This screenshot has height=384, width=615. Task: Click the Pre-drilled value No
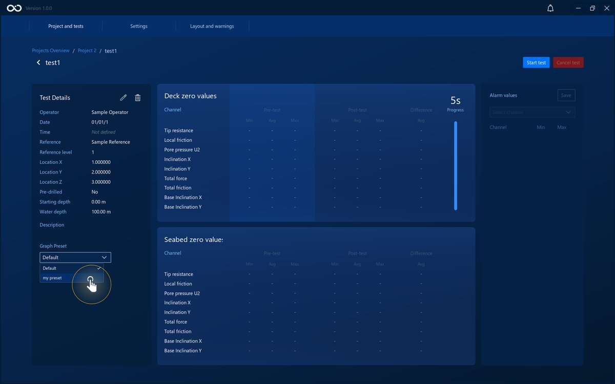click(x=95, y=192)
